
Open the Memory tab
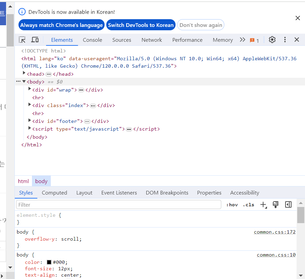(223, 40)
